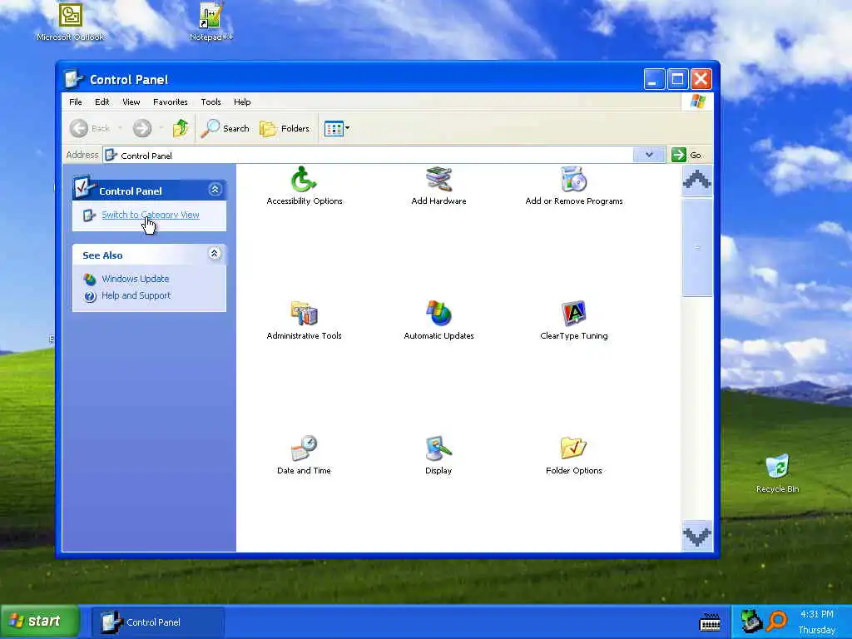852x639 pixels.
Task: Open the Tools menu
Action: pos(211,102)
